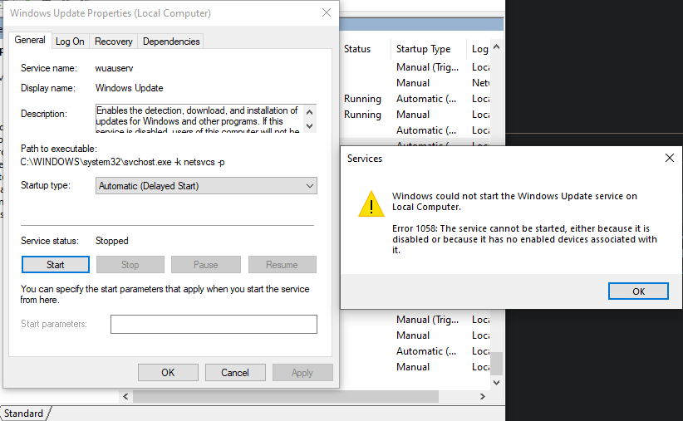Select the Standard tab in Services window

pyautogui.click(x=24, y=414)
